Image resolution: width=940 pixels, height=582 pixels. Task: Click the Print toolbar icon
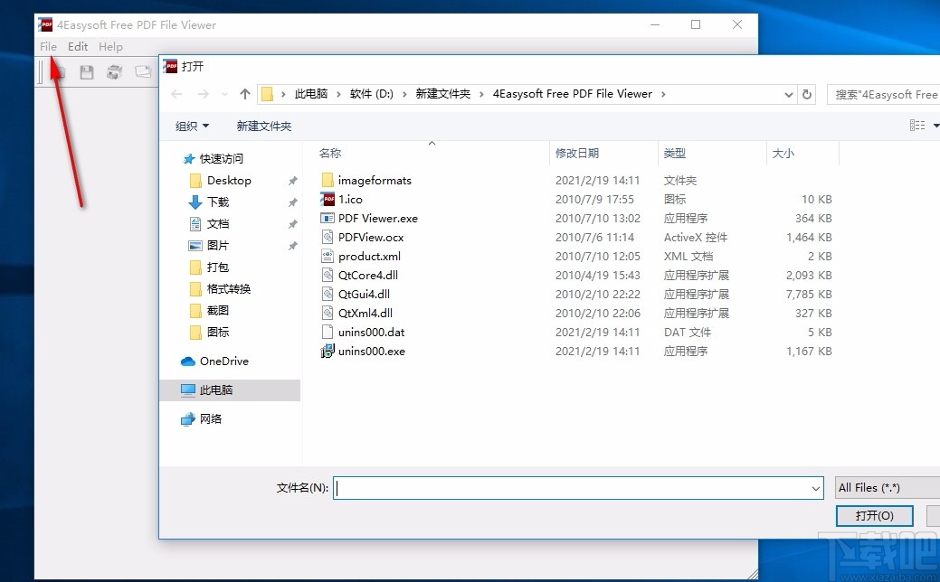pyautogui.click(x=114, y=71)
